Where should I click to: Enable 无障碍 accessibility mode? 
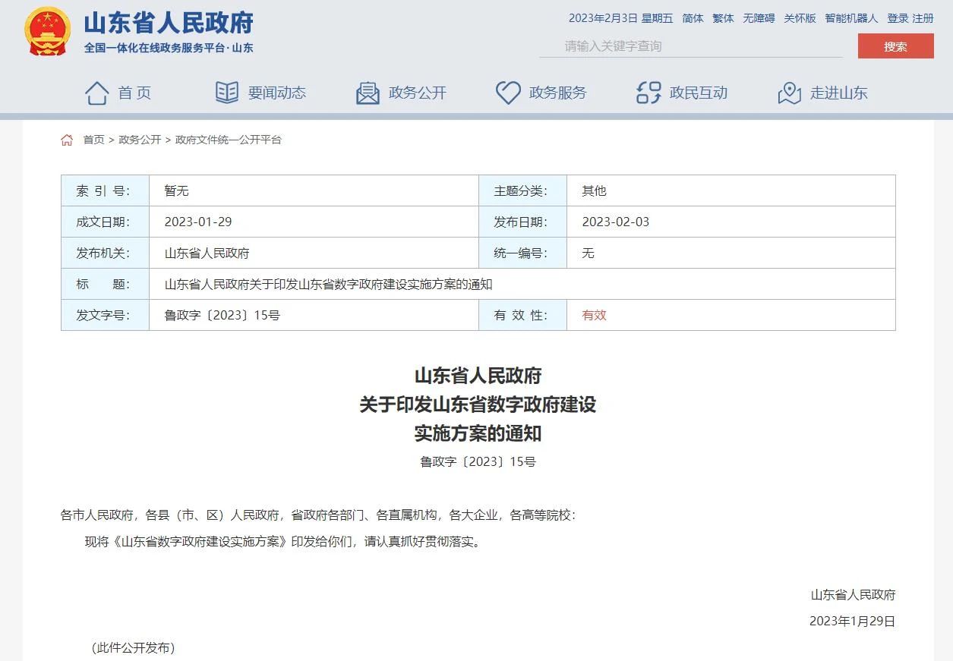(759, 18)
